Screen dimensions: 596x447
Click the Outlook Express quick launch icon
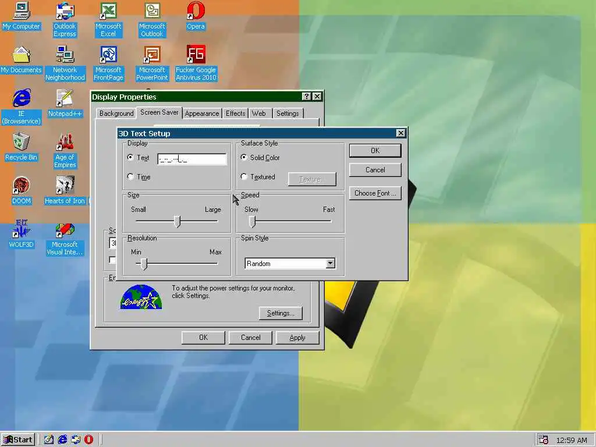click(x=76, y=439)
